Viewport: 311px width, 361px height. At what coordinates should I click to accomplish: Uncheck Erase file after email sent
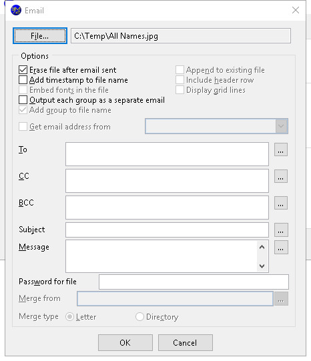click(x=23, y=70)
